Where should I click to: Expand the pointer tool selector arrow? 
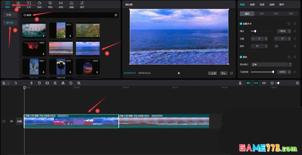click(x=8, y=83)
